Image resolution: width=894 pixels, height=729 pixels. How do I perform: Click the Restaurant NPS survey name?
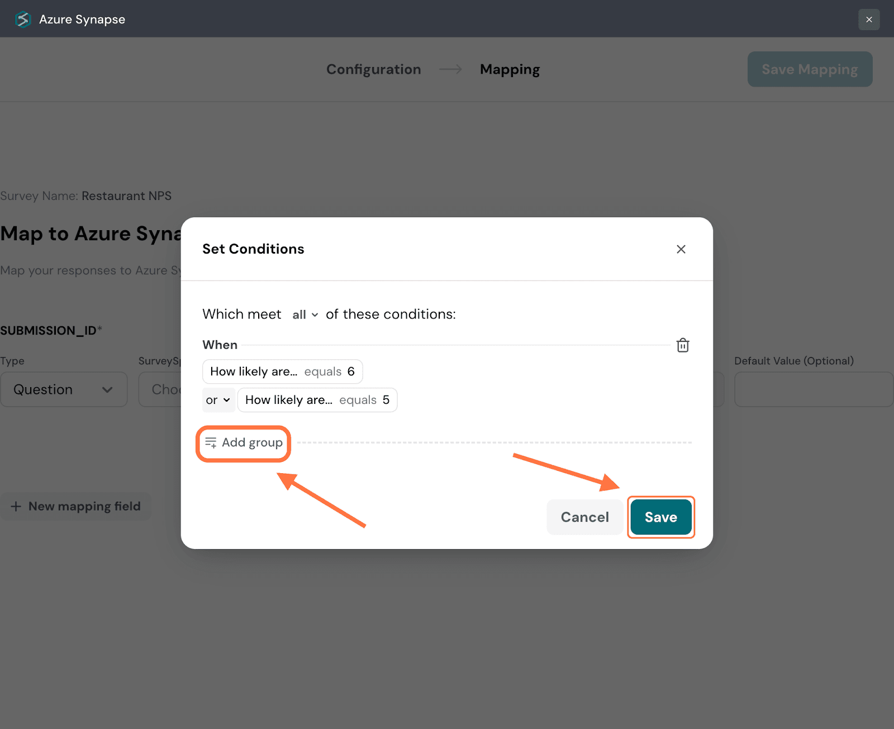click(x=126, y=196)
